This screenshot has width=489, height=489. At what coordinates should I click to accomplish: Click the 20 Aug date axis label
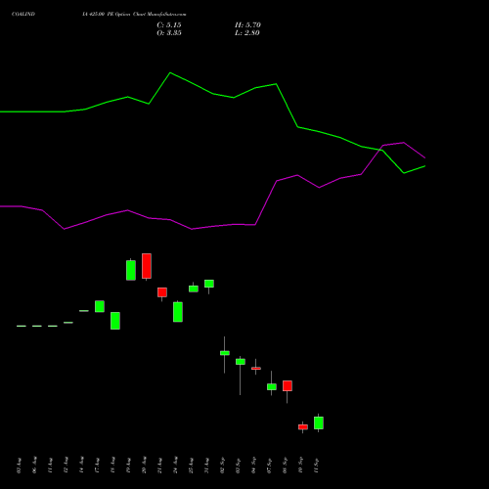[x=144, y=466]
